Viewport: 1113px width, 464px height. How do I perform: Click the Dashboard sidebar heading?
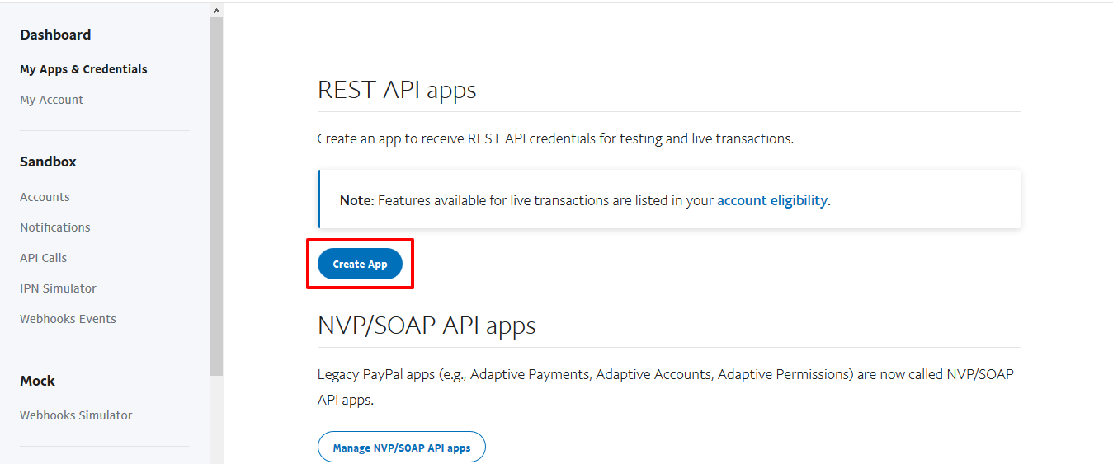[x=55, y=35]
